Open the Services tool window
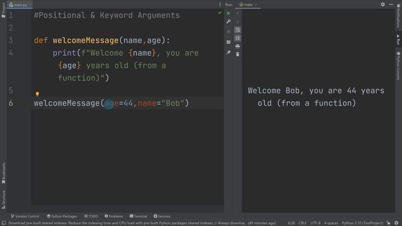 click(x=162, y=216)
